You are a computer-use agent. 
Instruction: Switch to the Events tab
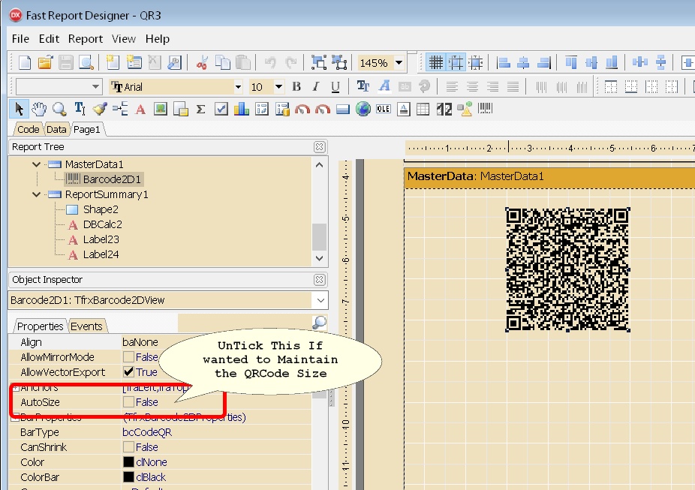(x=87, y=326)
